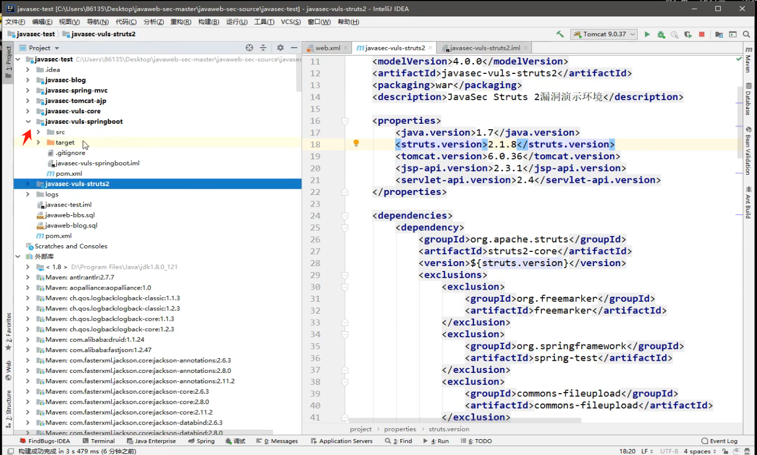Open Search Everywhere magnifier icon

click(747, 34)
